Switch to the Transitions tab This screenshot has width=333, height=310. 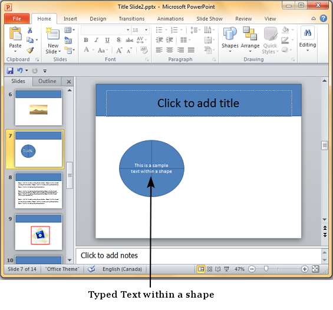click(x=131, y=19)
